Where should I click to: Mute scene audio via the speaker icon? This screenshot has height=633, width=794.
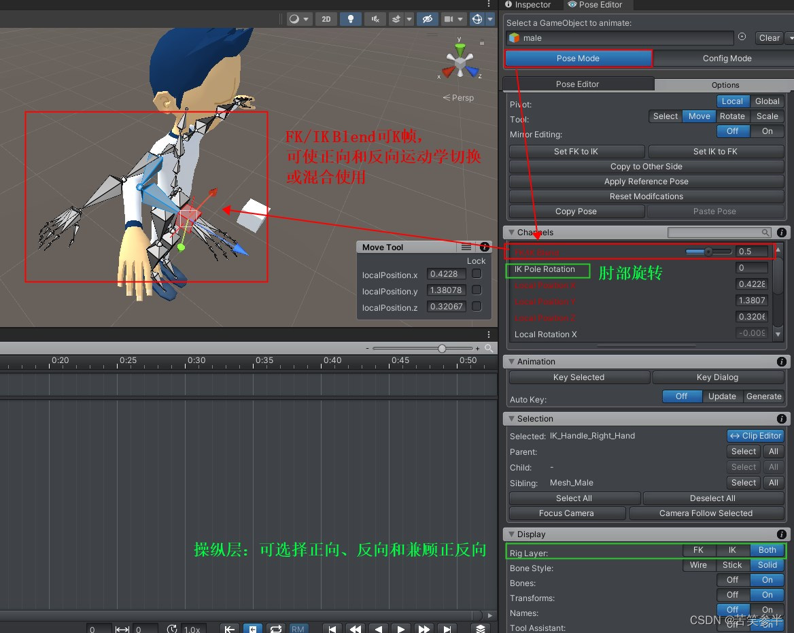click(x=375, y=19)
